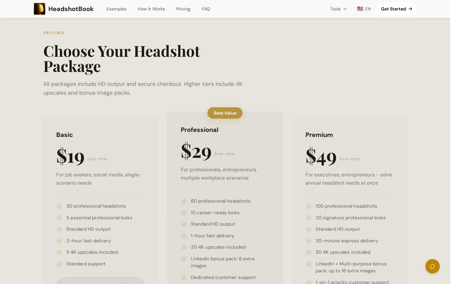Click the $19 price
Viewport: 455px width, 284px height.
click(70, 156)
